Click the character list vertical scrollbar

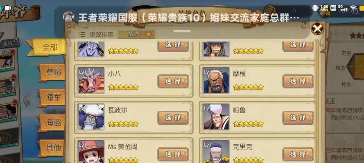317,101
